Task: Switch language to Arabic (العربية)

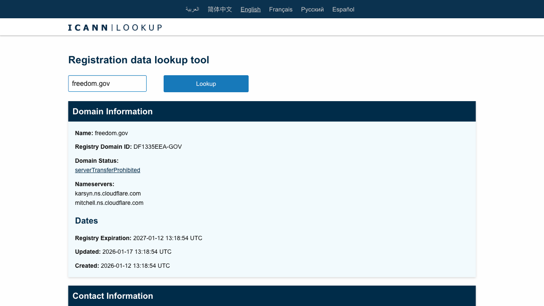Action: (x=192, y=9)
